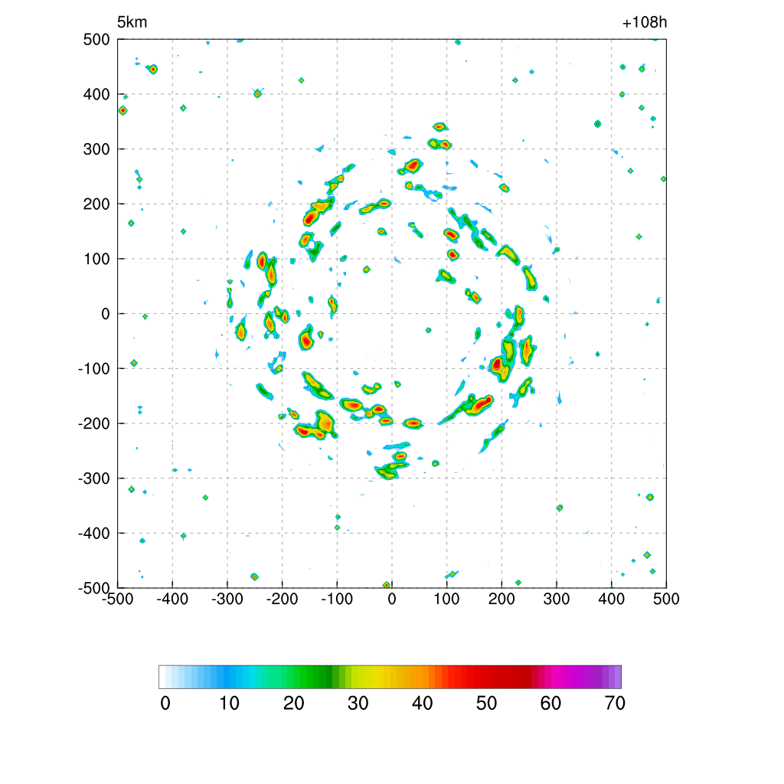Click the "+108h" forecast time label
Viewport: 784px width, 784px height.
point(645,22)
